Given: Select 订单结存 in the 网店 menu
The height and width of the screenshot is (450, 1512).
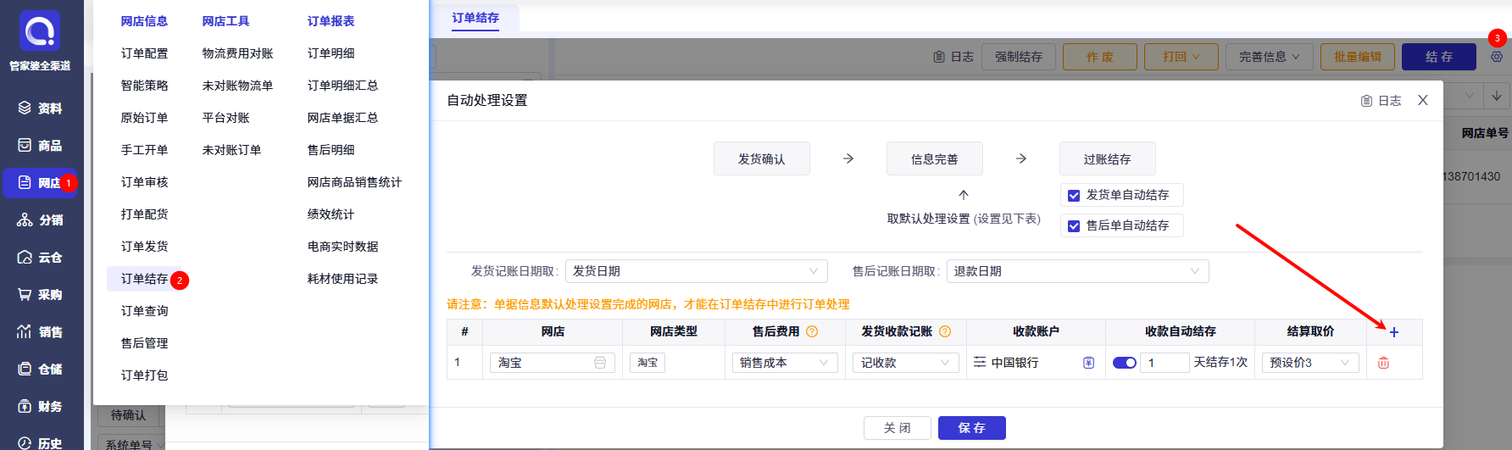Looking at the screenshot, I should (145, 279).
